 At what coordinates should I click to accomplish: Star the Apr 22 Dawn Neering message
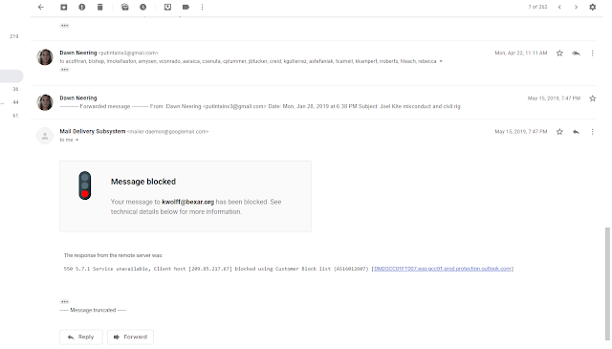[559, 54]
